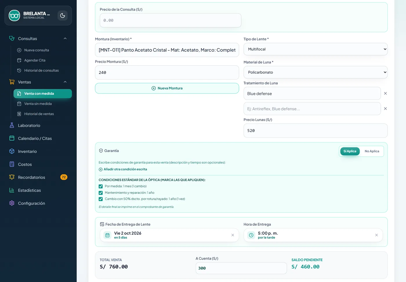Click the Nueva Montura button
This screenshot has width=406, height=282.
(167, 88)
